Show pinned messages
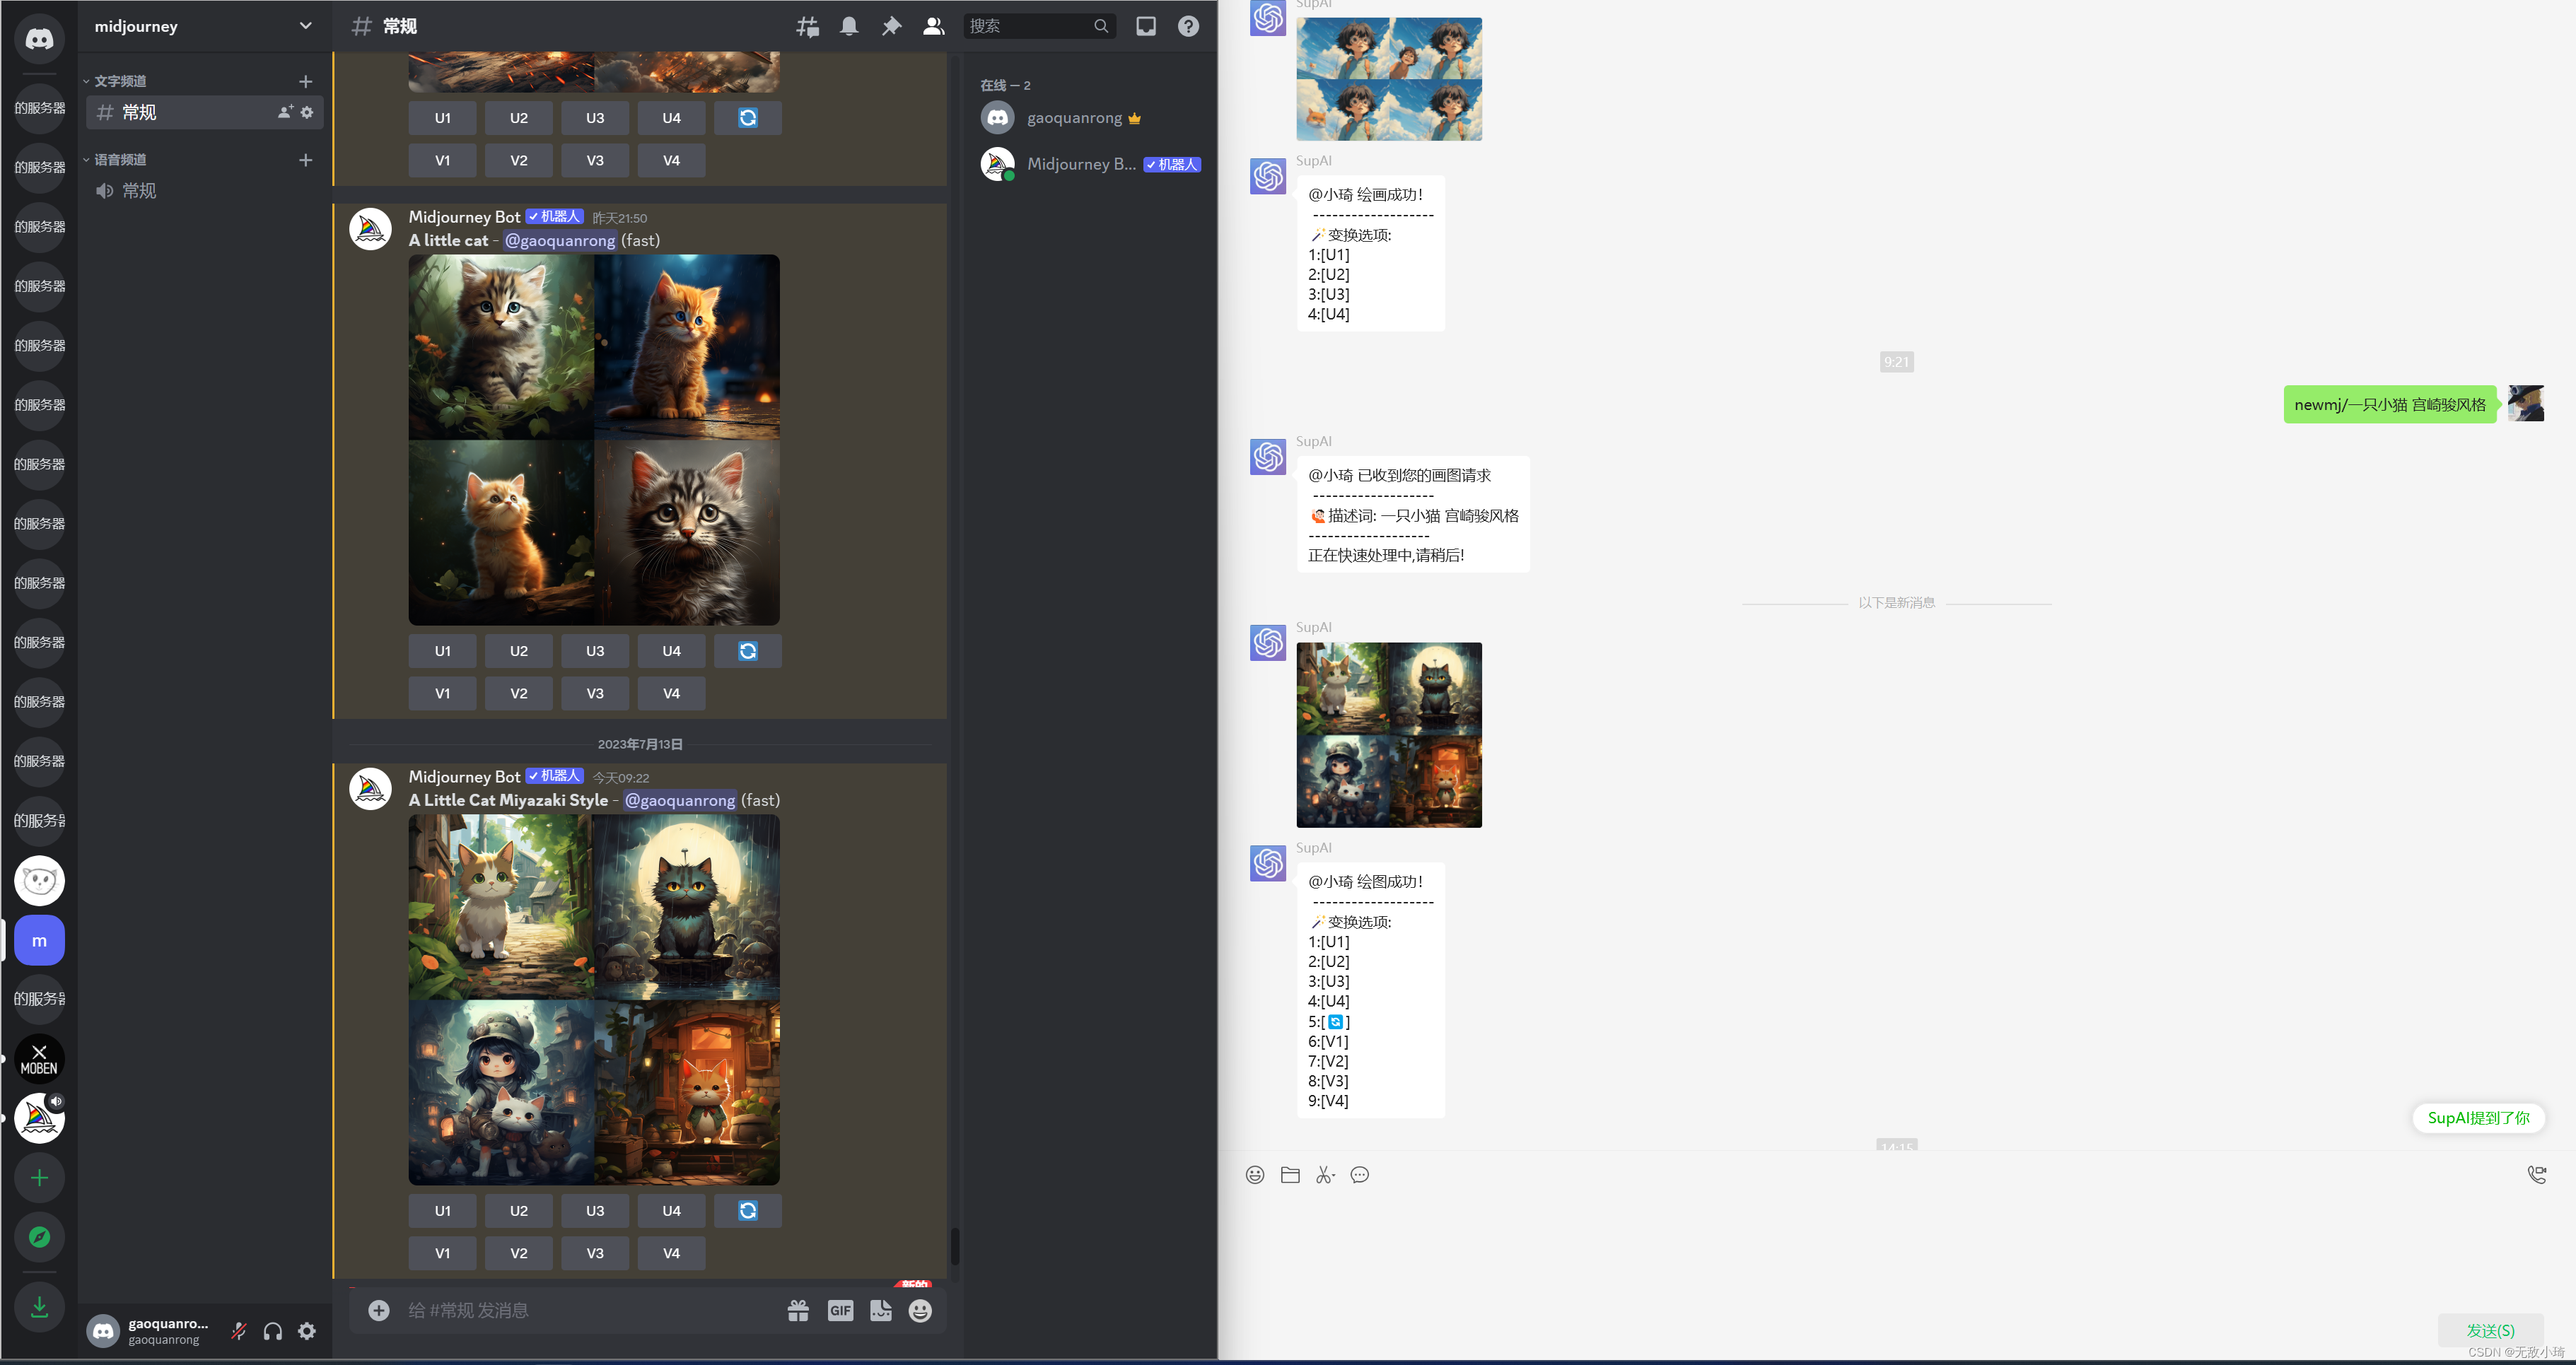 coord(891,26)
